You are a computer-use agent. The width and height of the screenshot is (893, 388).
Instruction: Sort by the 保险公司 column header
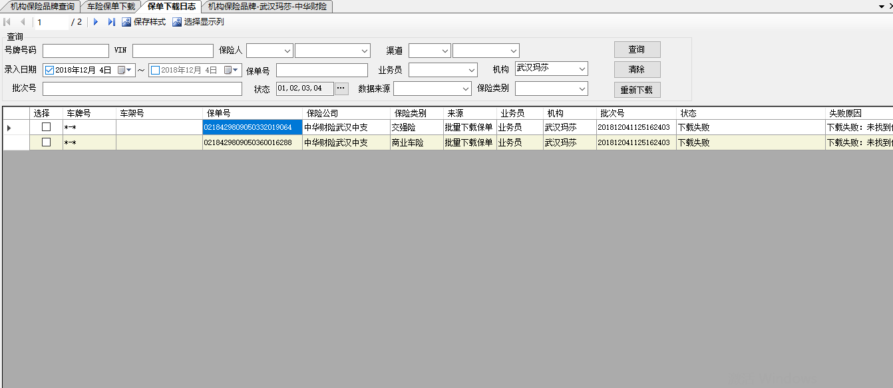346,113
